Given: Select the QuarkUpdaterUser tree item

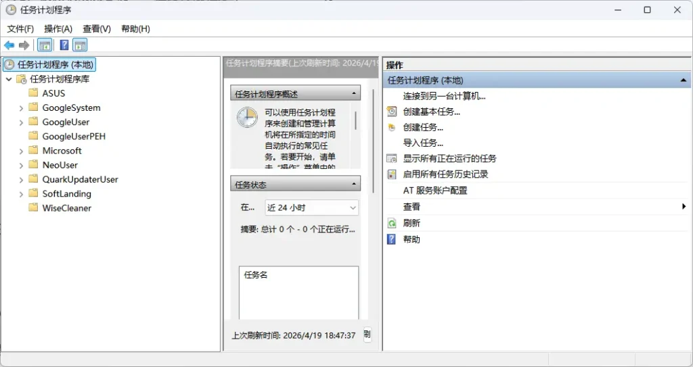Looking at the screenshot, I should pos(80,179).
